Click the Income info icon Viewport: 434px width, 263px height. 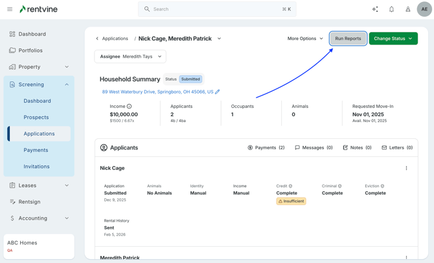[130, 106]
